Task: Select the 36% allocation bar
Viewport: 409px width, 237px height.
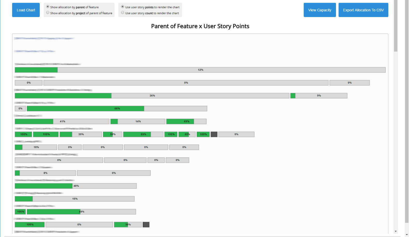Action: pos(152,96)
